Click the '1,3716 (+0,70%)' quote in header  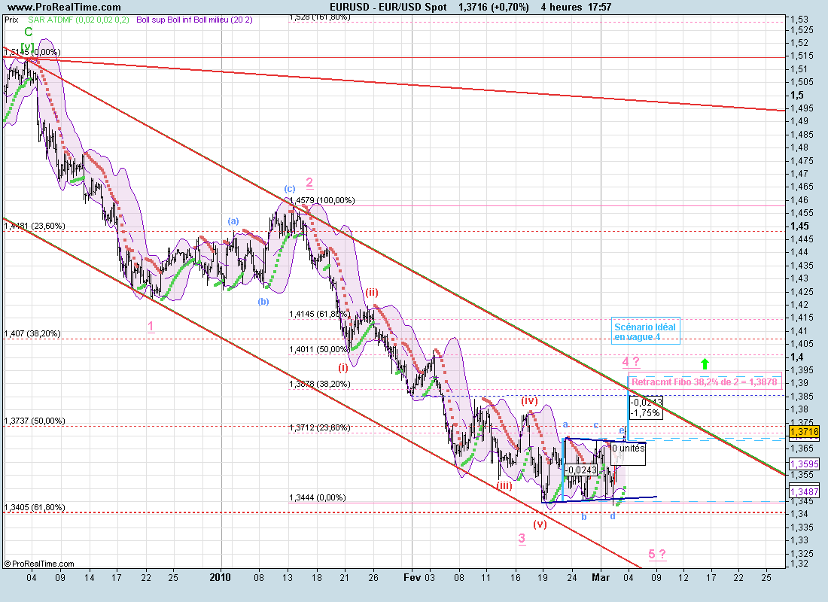[494, 7]
